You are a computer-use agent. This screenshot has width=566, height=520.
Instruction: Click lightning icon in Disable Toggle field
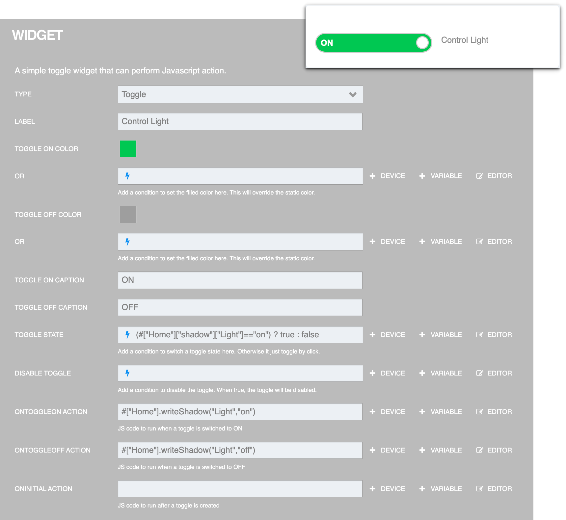[x=127, y=373]
